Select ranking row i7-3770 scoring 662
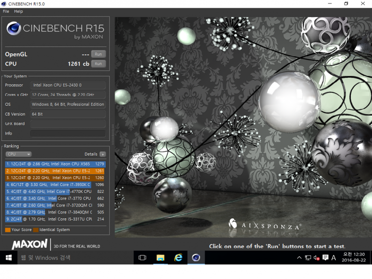Screen dimensions: 372x279 click(55, 198)
